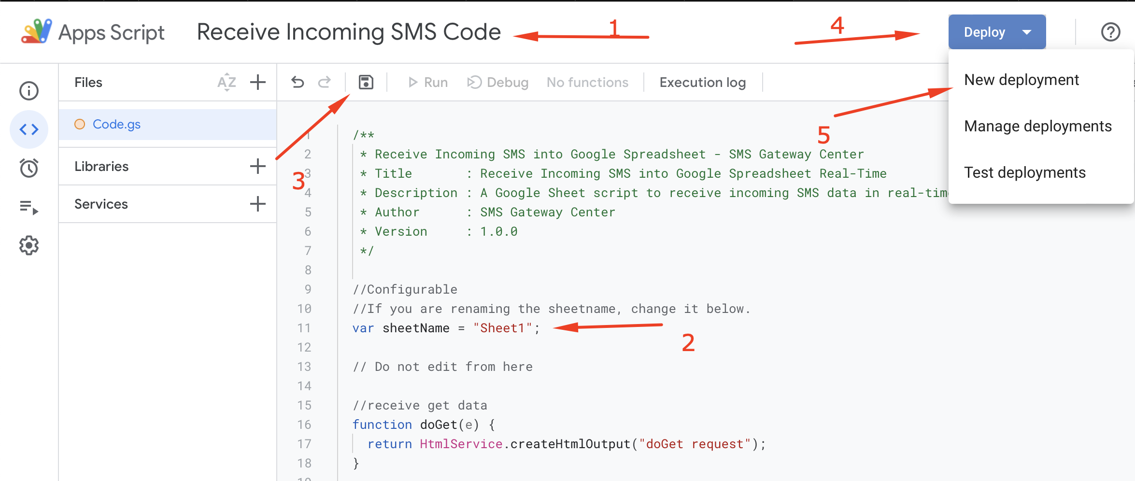Viewport: 1135px width, 481px height.
Task: Open the No functions dropdown
Action: (587, 83)
